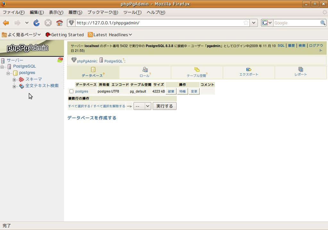Click the すべて選択する link

click(79, 106)
